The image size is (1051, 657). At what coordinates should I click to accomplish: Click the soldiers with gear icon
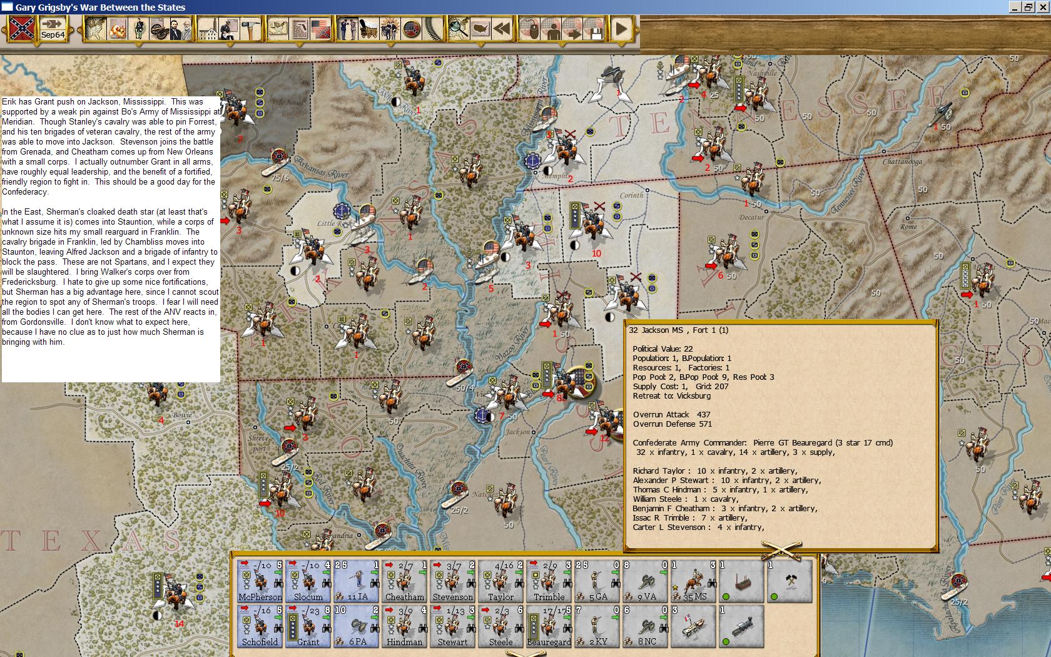pyautogui.click(x=390, y=29)
